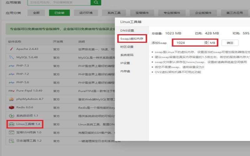Click the 系统启动项 play-circle icon

(x=11, y=116)
